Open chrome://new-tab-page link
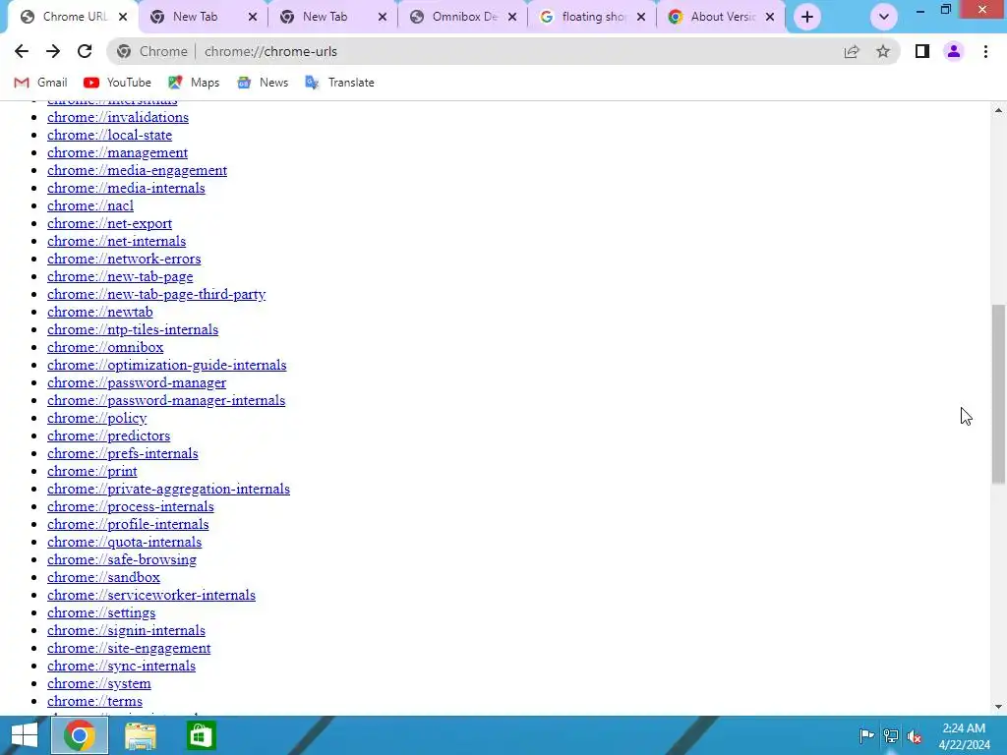The image size is (1007, 755). pos(120,276)
